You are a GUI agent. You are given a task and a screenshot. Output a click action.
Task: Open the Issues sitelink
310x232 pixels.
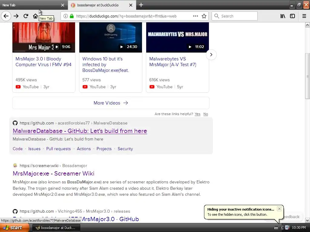[35, 149]
